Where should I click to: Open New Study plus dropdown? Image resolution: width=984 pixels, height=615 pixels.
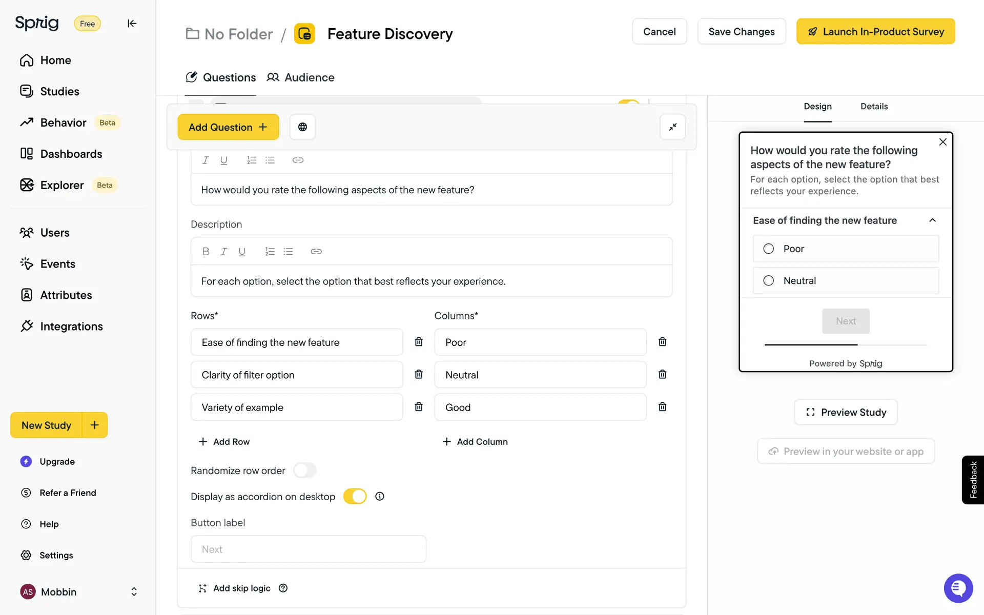pos(95,425)
